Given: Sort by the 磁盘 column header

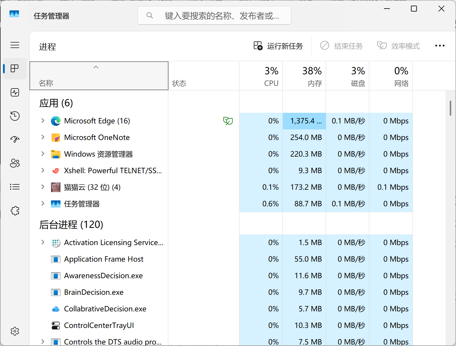Looking at the screenshot, I should pyautogui.click(x=347, y=76).
